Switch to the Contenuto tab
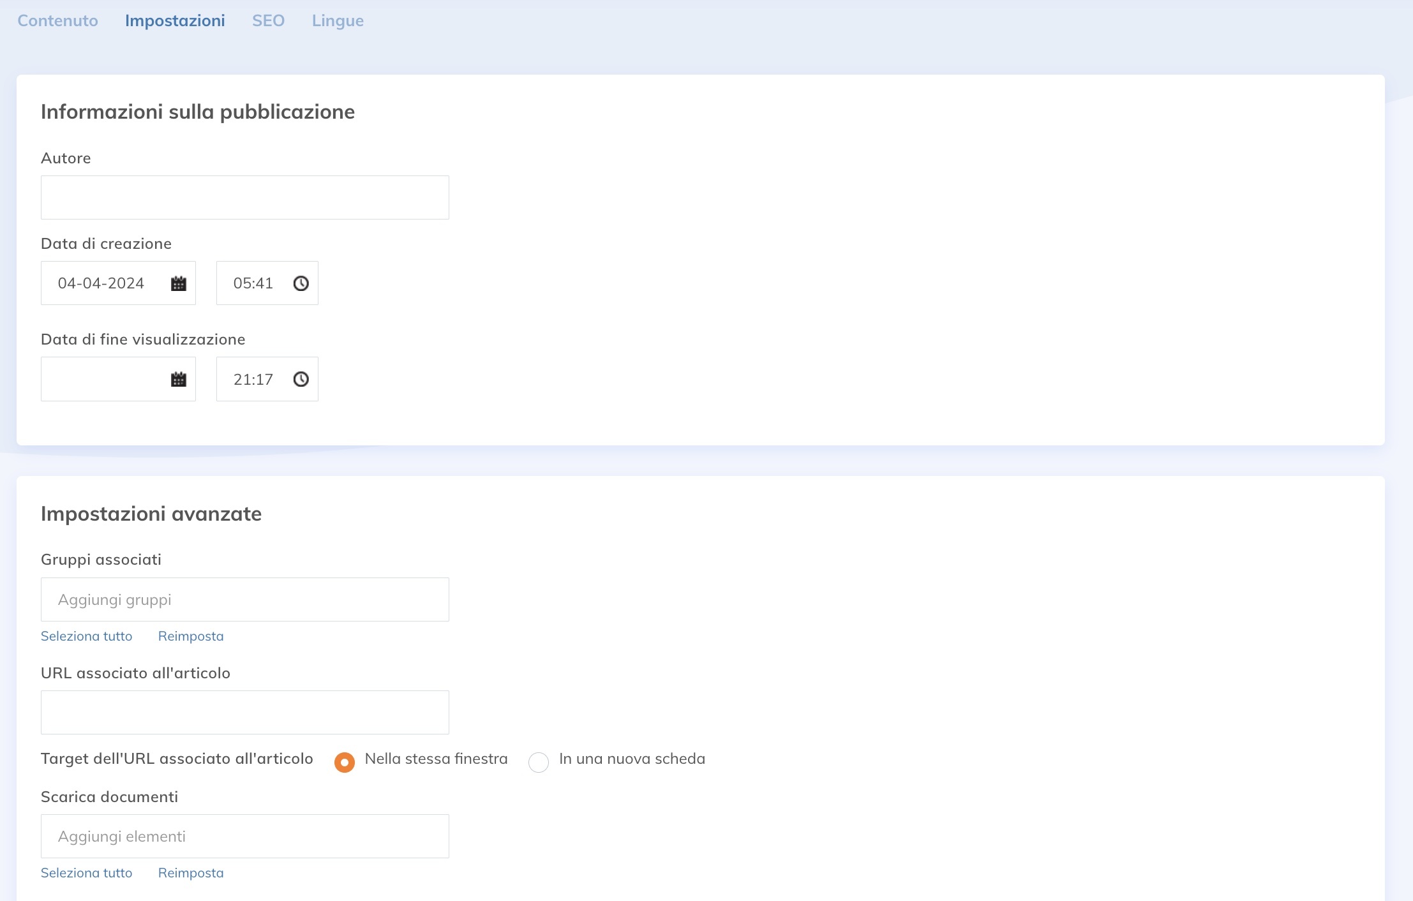Image resolution: width=1413 pixels, height=901 pixels. 57,21
